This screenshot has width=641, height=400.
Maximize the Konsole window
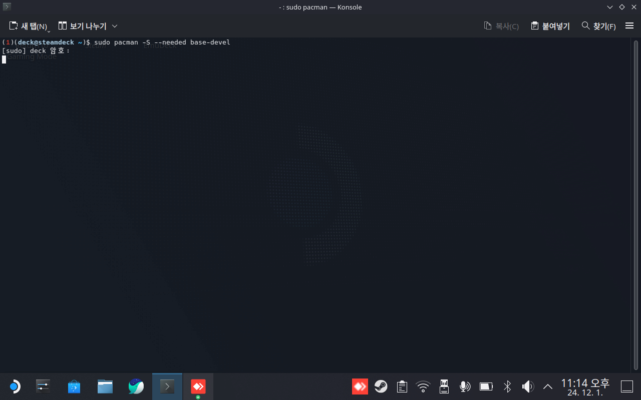click(622, 7)
